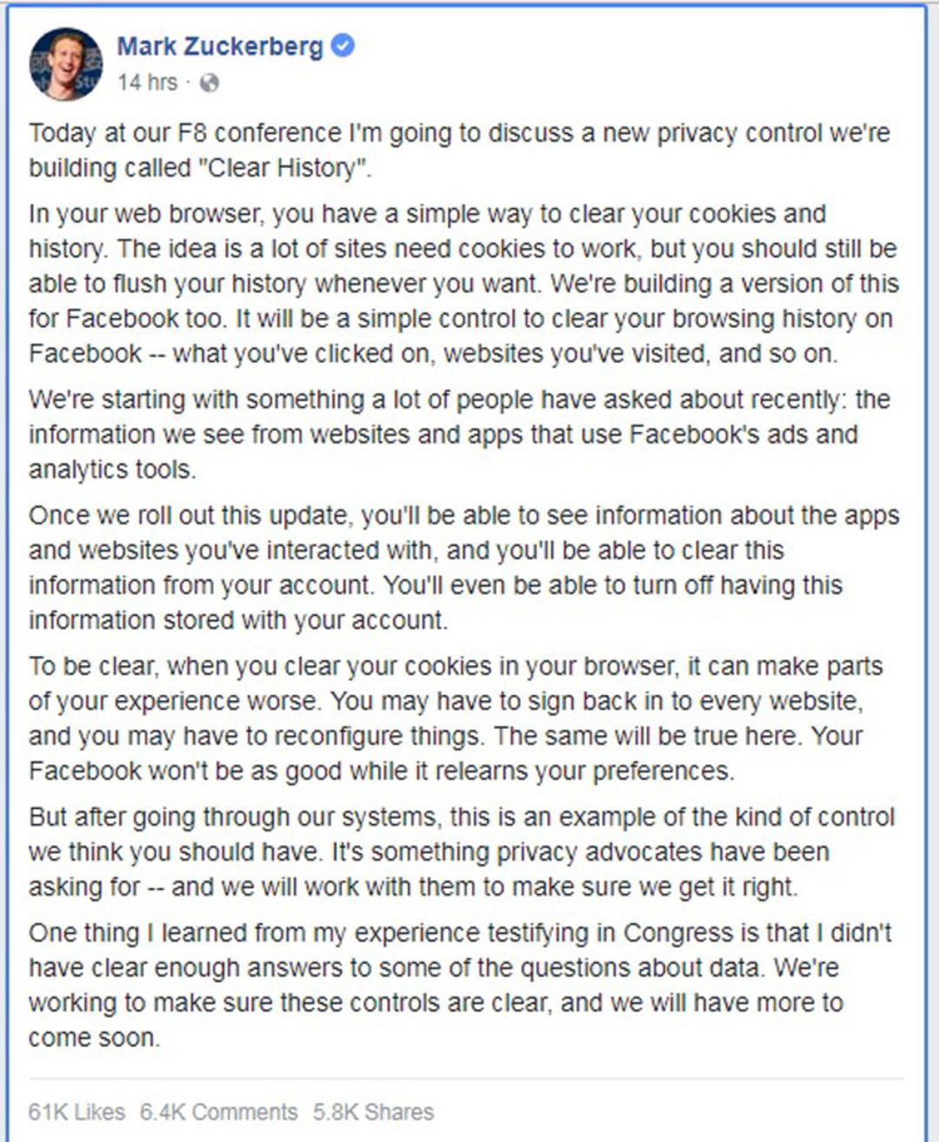View the 61K Likes list
Screen dimensions: 939x1142
(77, 1112)
